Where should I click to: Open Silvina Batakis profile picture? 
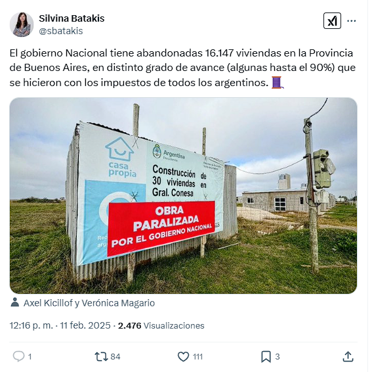tap(22, 24)
